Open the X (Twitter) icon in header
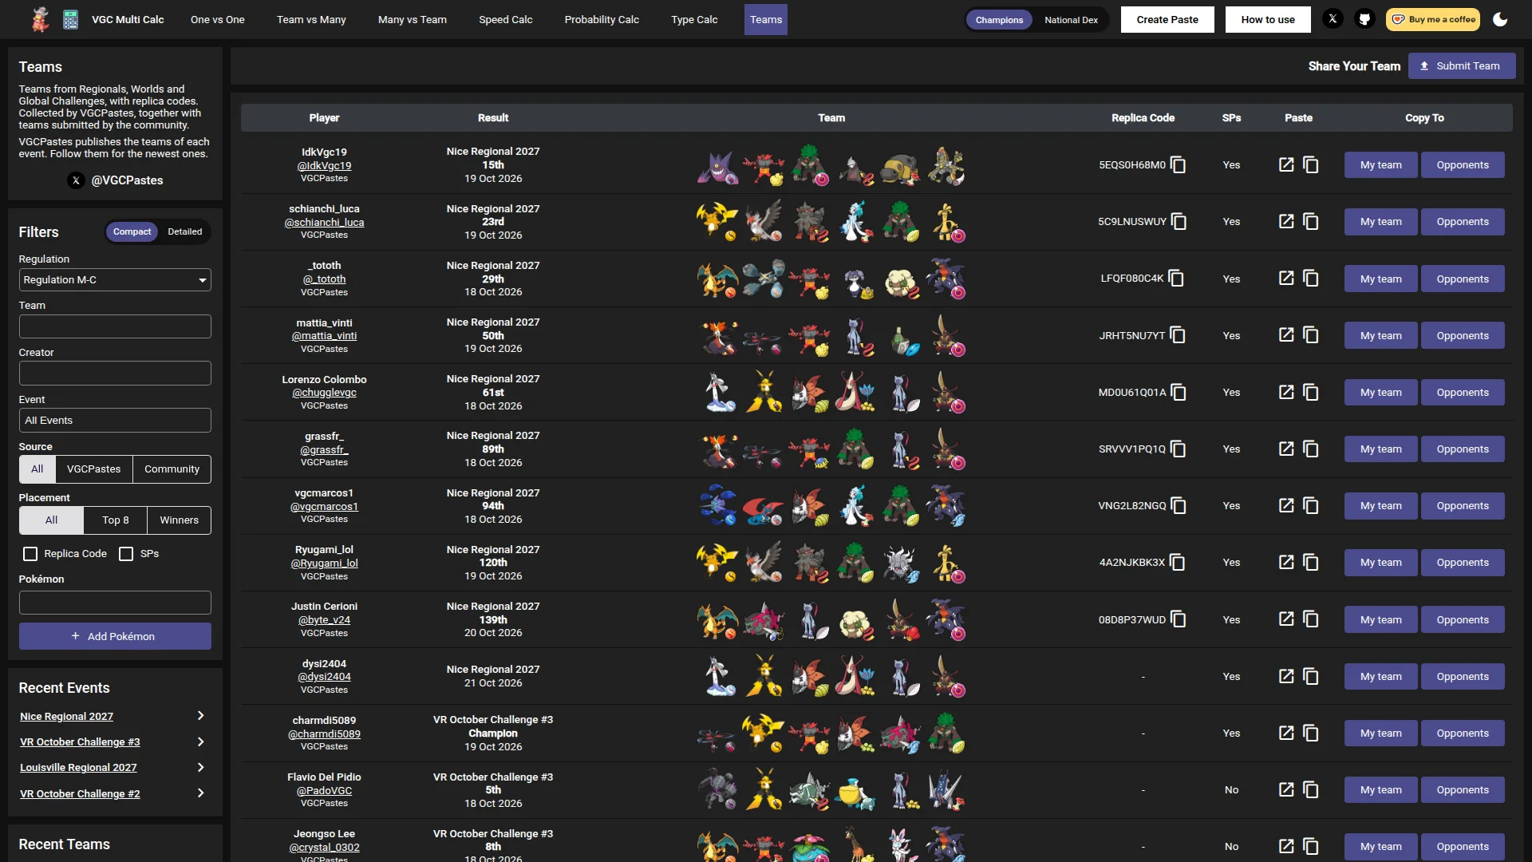Image resolution: width=1532 pixels, height=862 pixels. point(1333,19)
